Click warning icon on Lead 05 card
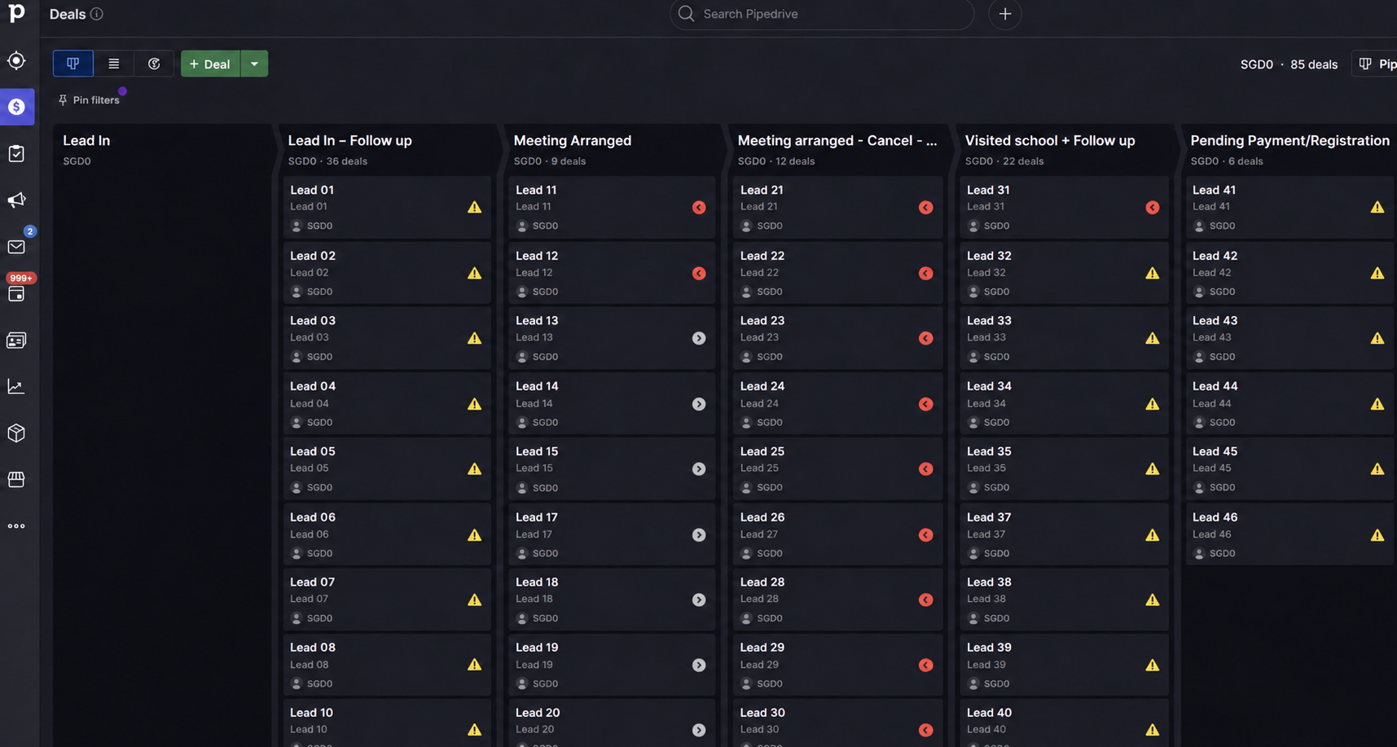Viewport: 1397px width, 747px height. [x=475, y=469]
